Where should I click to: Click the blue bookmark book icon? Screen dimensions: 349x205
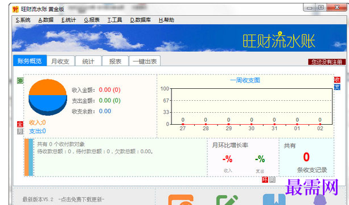(x=274, y=199)
